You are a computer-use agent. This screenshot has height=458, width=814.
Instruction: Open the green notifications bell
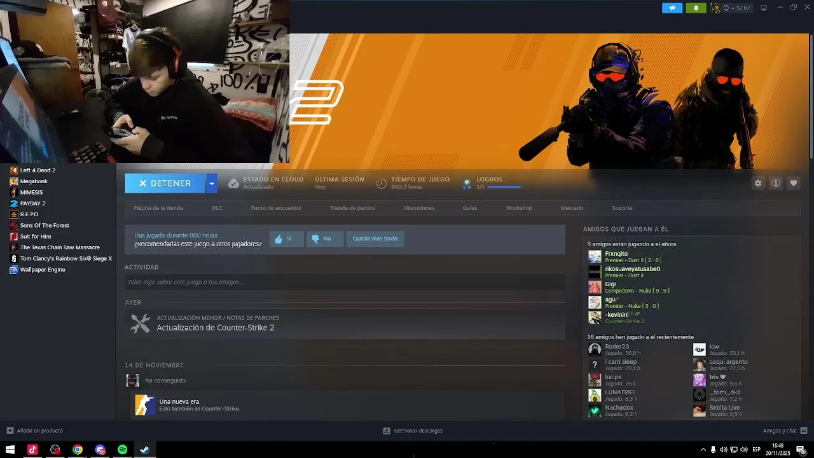[x=696, y=8]
